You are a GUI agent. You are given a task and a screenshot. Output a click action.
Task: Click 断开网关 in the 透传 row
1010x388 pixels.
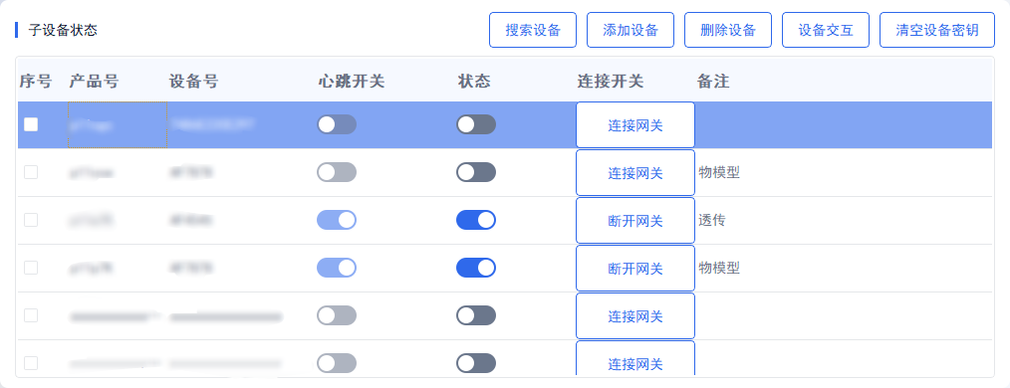click(x=635, y=221)
